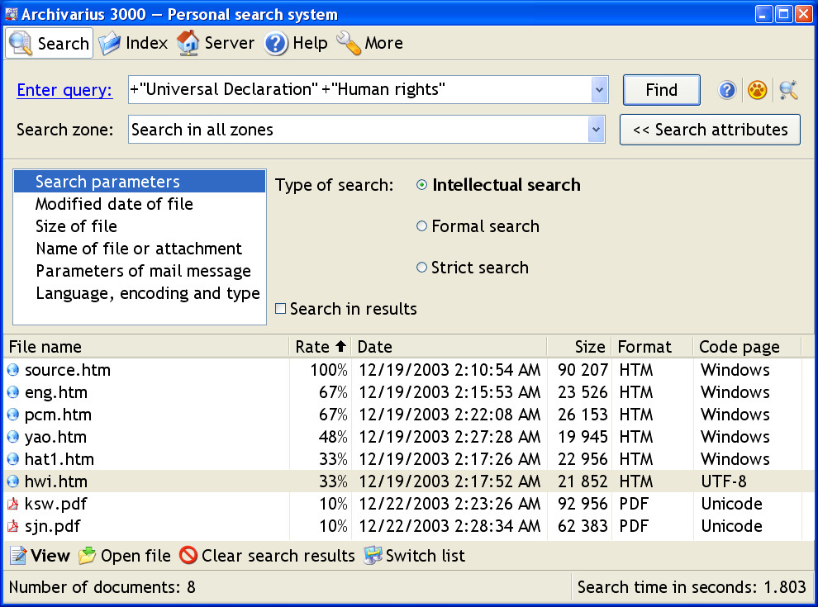
Task: Expand the query history dropdown arrow
Action: (x=599, y=90)
